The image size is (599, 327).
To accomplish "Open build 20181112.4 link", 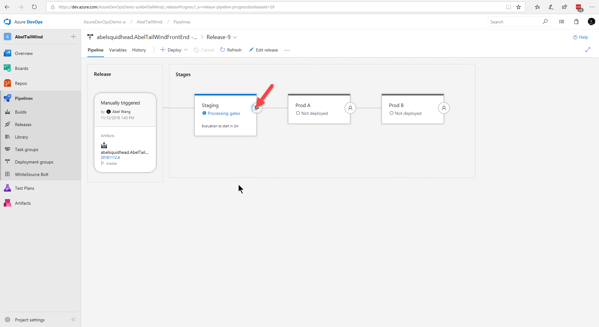I will coord(110,158).
